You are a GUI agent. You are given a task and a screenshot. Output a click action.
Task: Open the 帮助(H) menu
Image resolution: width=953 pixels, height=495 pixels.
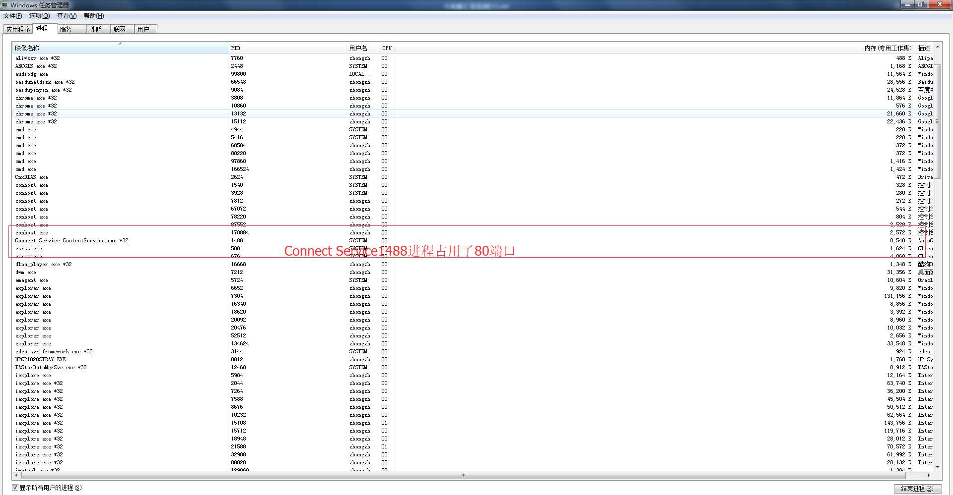(x=94, y=16)
